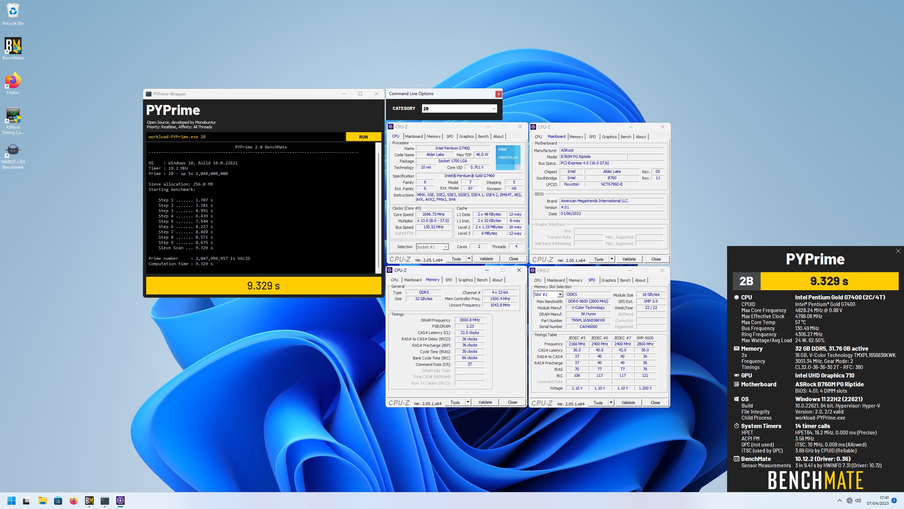Open the network tray icon
This screenshot has width=904, height=509.
tap(850, 501)
